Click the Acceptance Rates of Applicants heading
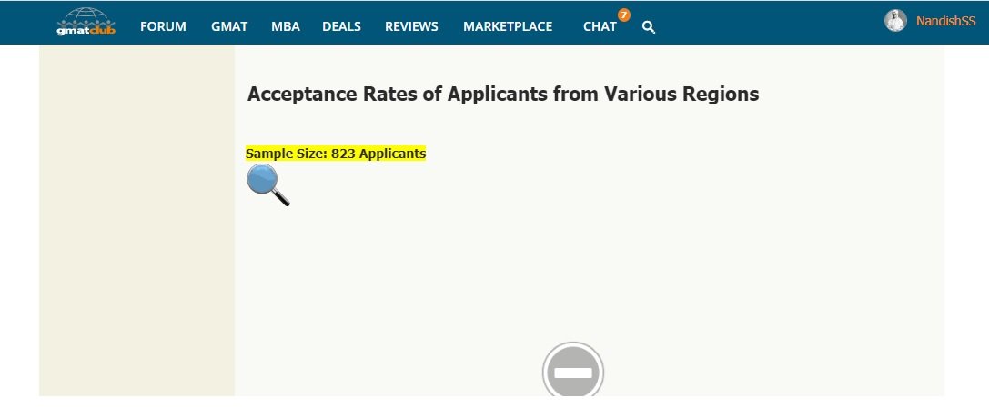Viewport: 989px width, 418px height. pyautogui.click(x=502, y=95)
